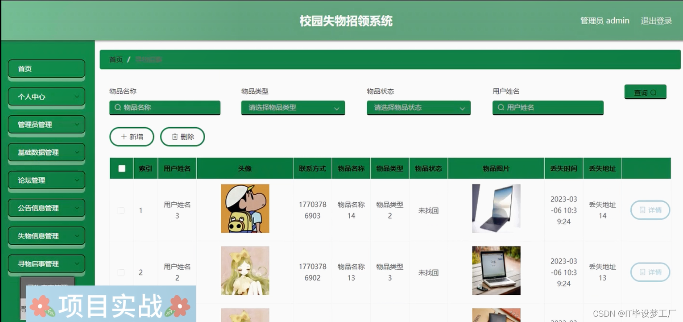Image resolution: width=683 pixels, height=322 pixels.
Task: Click the magnifier icon in 物品名称 field
Action: [118, 108]
